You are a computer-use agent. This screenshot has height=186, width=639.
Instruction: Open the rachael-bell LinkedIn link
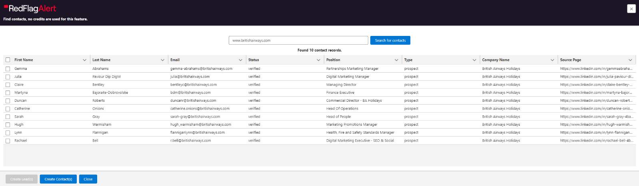click(597, 140)
